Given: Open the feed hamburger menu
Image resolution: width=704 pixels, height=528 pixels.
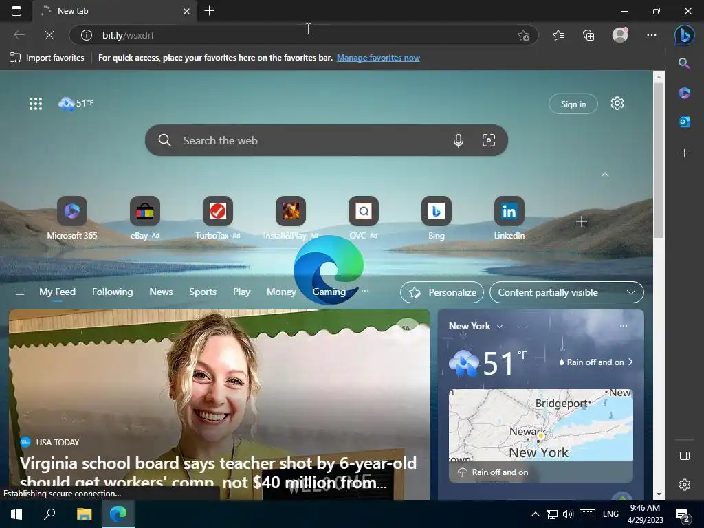Looking at the screenshot, I should (19, 291).
